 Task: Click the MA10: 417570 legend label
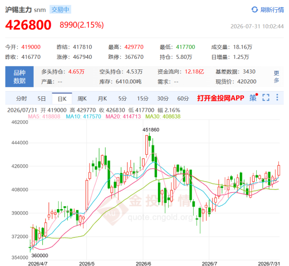[x=83, y=117]
